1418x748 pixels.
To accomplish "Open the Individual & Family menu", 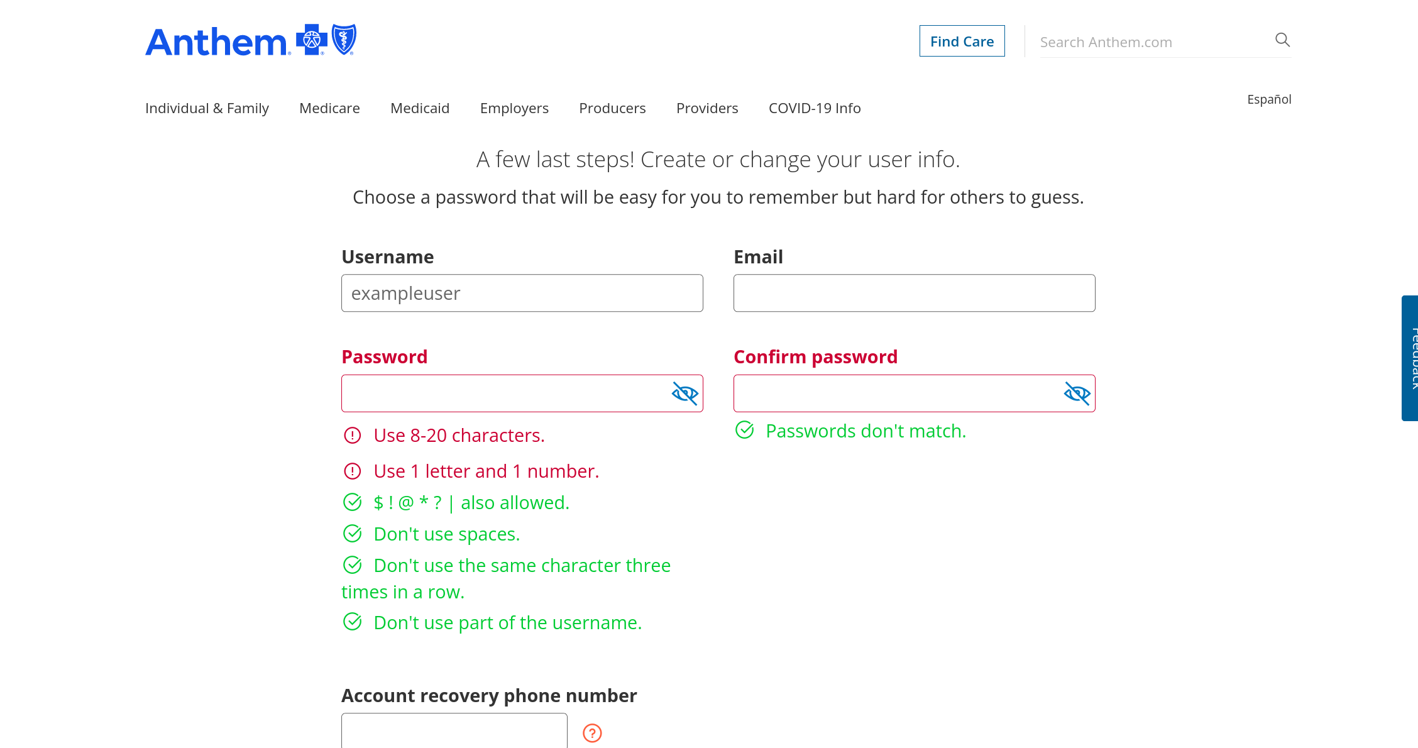I will 207,108.
